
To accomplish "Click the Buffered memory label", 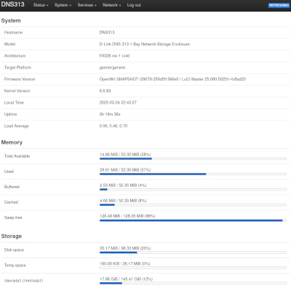I will tap(12, 187).
